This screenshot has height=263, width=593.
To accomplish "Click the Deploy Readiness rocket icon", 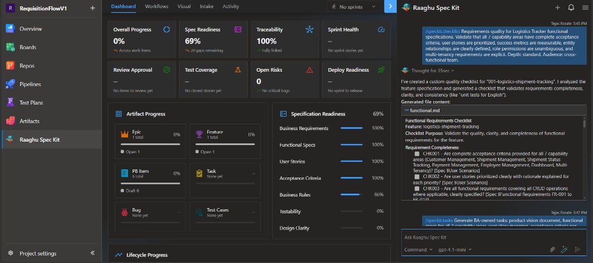I will [381, 70].
